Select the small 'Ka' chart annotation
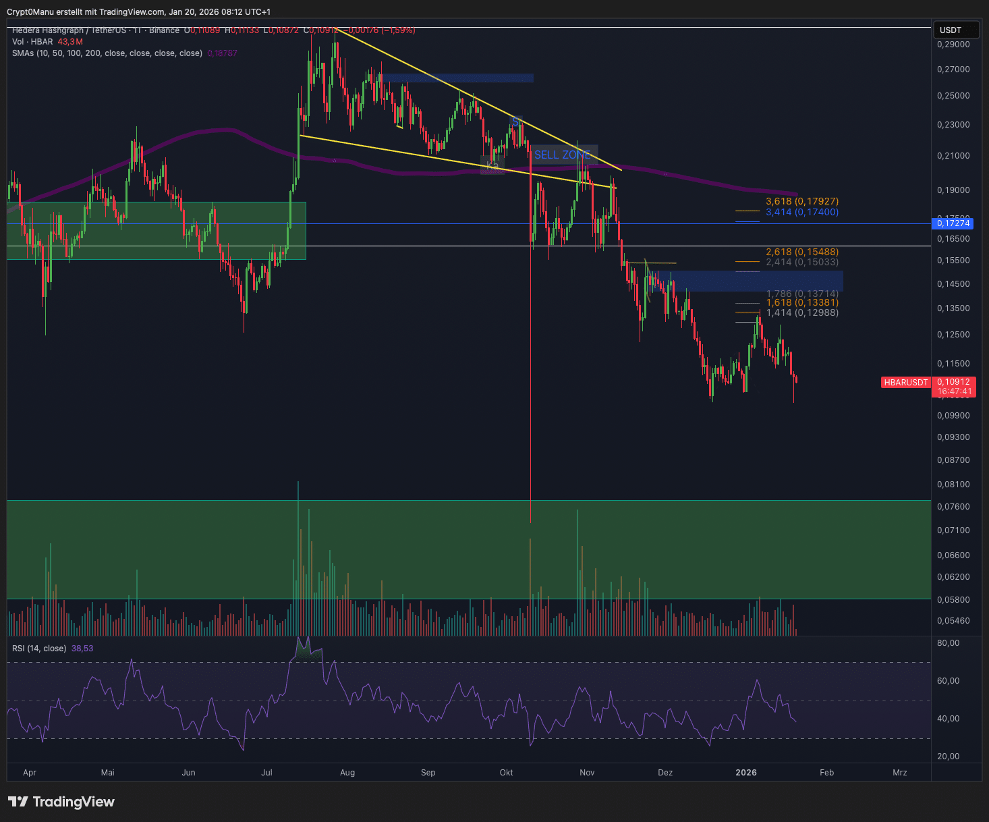This screenshot has height=822, width=989. pyautogui.click(x=492, y=165)
